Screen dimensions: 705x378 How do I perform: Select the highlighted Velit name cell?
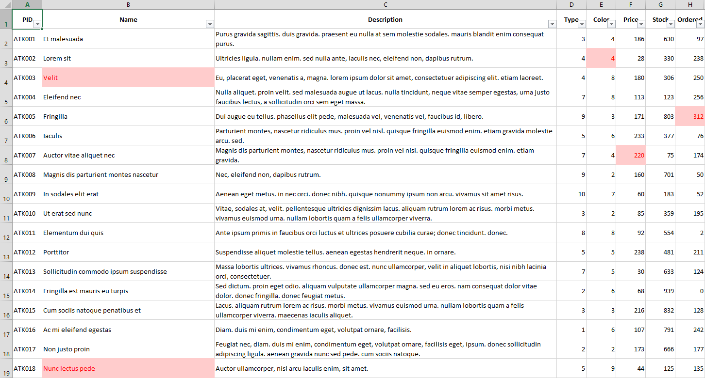point(128,78)
